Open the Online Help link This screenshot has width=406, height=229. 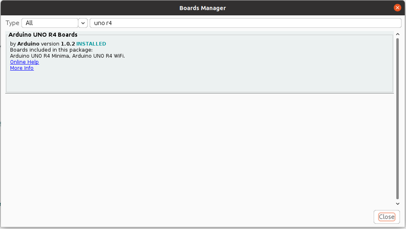pos(25,62)
